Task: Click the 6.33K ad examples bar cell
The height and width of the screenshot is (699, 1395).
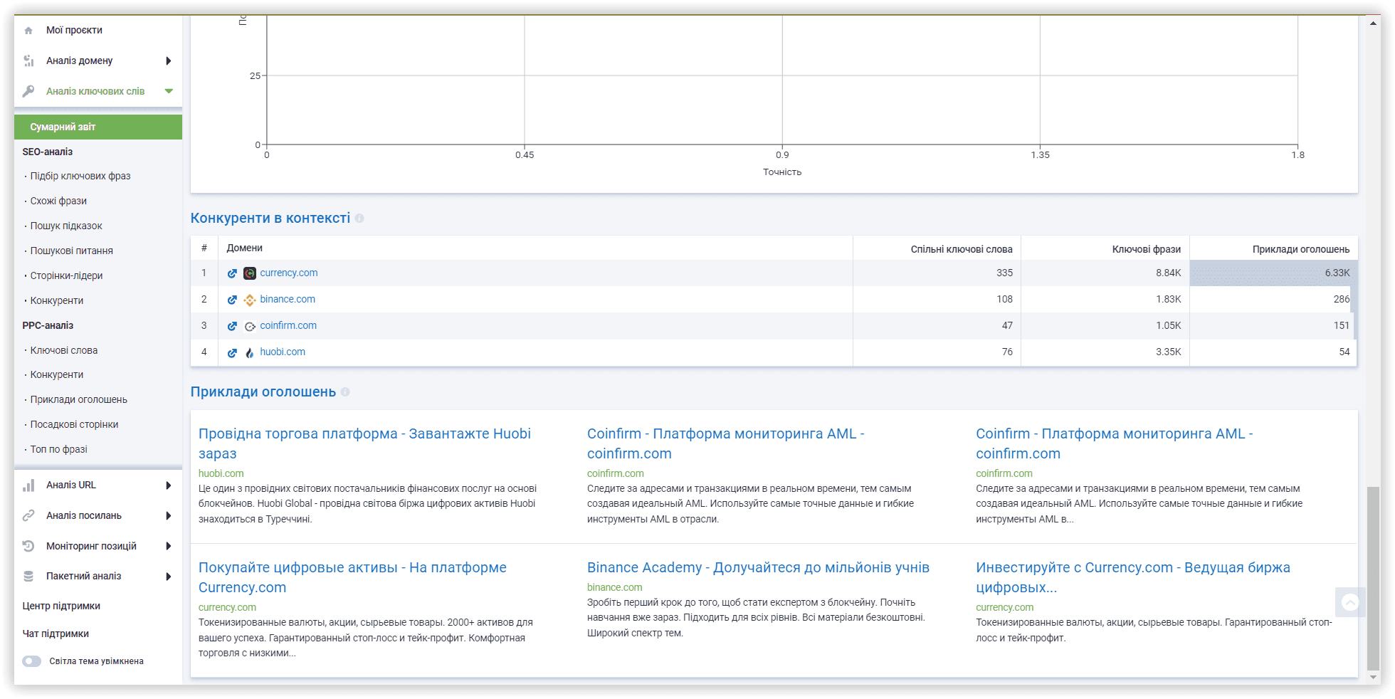Action: tap(1273, 273)
